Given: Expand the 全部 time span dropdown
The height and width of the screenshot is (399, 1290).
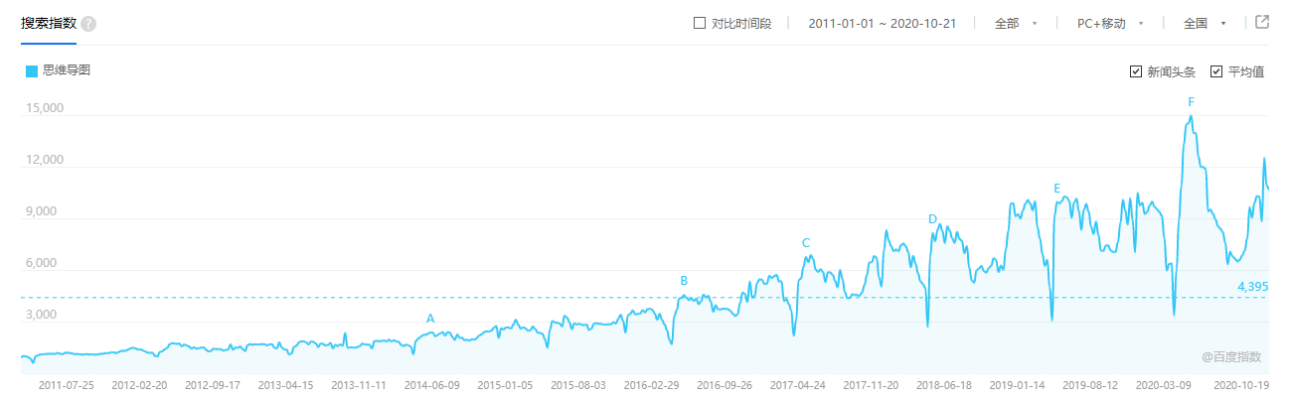Looking at the screenshot, I should tap(1016, 23).
